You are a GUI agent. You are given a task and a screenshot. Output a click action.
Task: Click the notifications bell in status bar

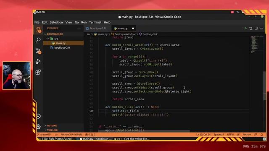(261, 135)
